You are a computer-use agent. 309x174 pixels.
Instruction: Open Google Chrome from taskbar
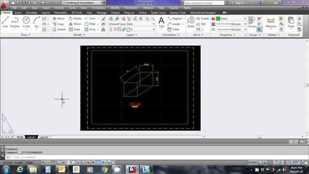[104, 169]
